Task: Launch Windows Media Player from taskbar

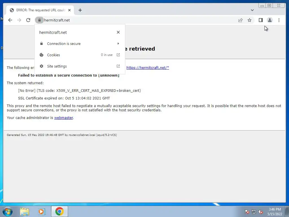Action: [x=42, y=211]
